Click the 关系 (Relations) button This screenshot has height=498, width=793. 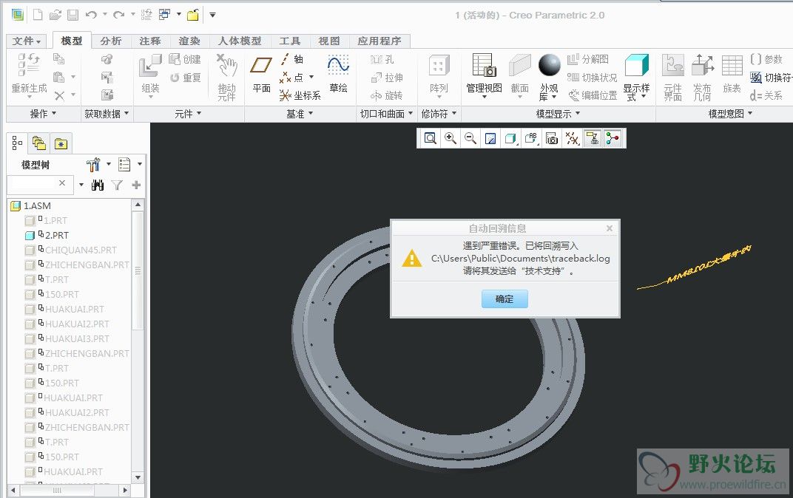766,95
